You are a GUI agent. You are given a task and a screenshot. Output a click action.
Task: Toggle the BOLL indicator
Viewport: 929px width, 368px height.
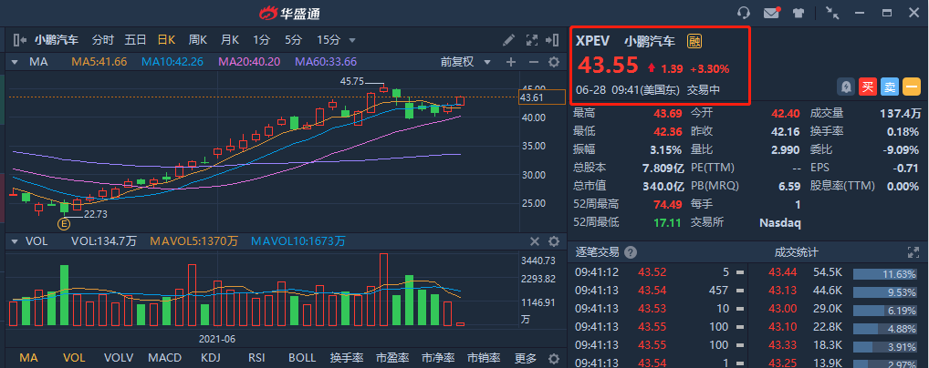(302, 358)
